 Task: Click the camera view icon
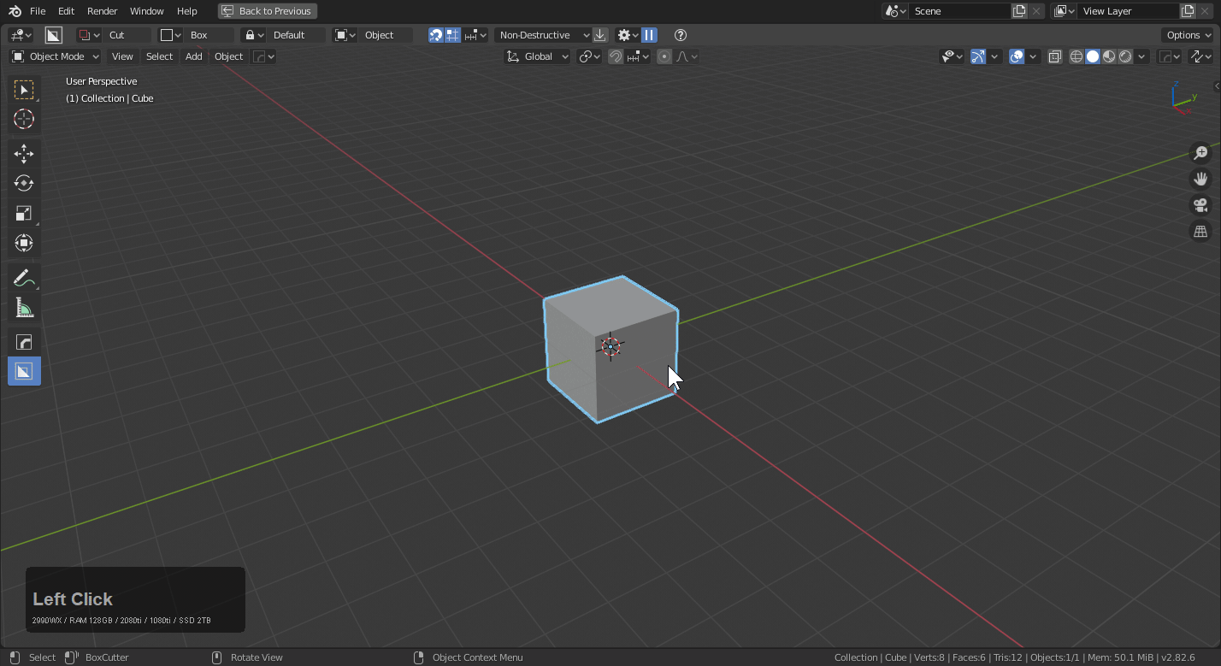[x=1200, y=205]
